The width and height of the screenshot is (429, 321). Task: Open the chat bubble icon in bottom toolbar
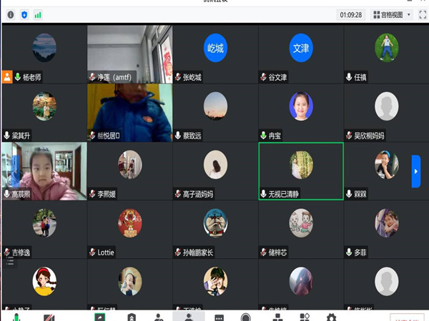tap(220, 318)
